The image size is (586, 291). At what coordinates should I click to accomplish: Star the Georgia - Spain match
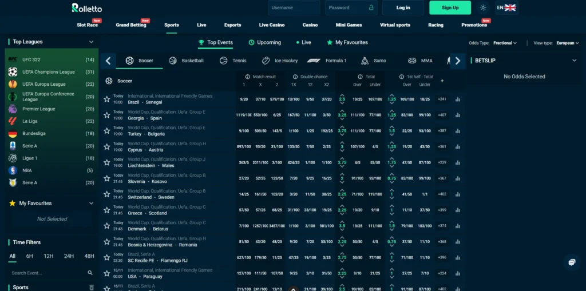click(x=106, y=115)
